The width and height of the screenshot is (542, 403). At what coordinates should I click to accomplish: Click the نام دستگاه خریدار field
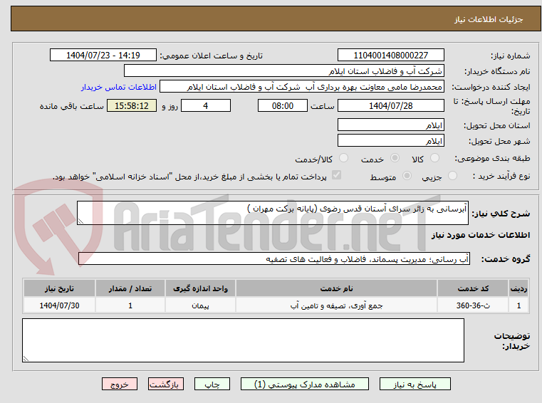point(283,71)
